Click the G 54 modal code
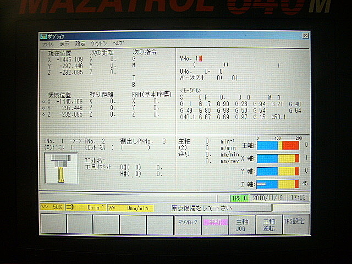The width and height of the screenshot is (352, 264). point(259,111)
